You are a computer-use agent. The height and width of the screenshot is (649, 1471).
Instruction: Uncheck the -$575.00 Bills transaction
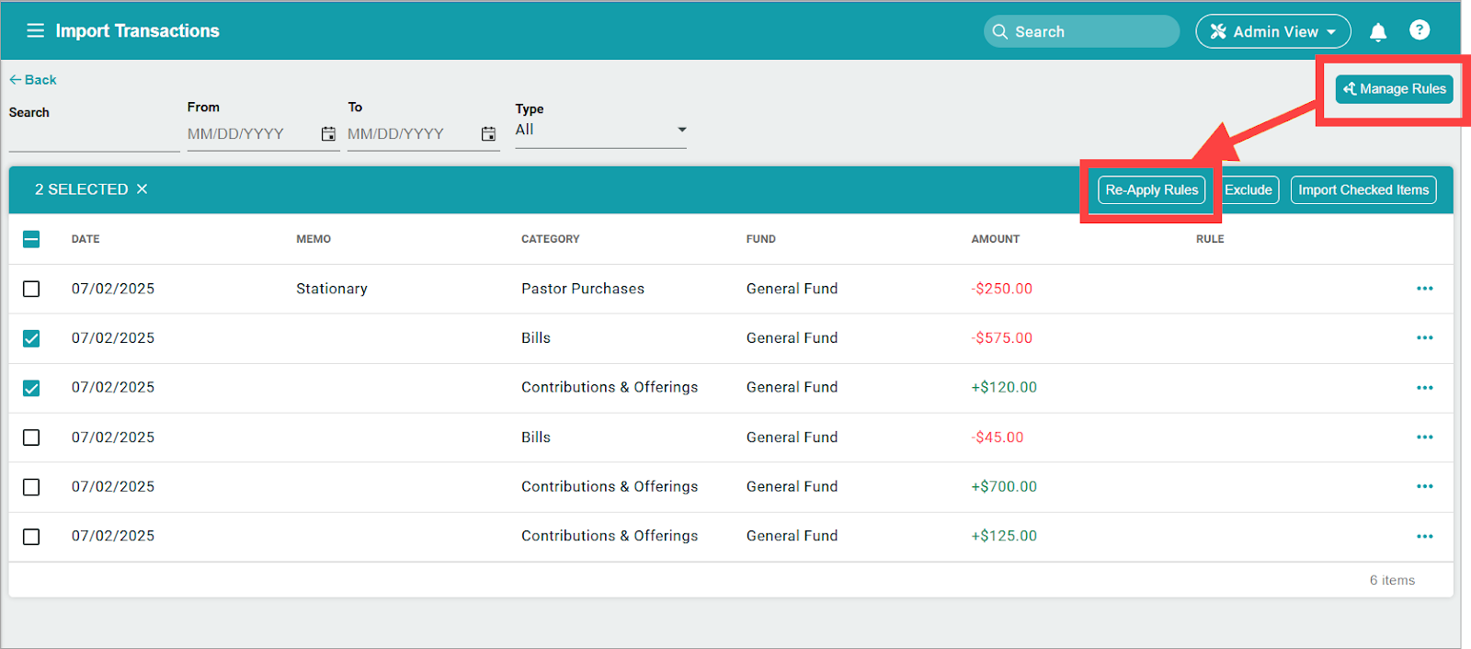tap(31, 338)
